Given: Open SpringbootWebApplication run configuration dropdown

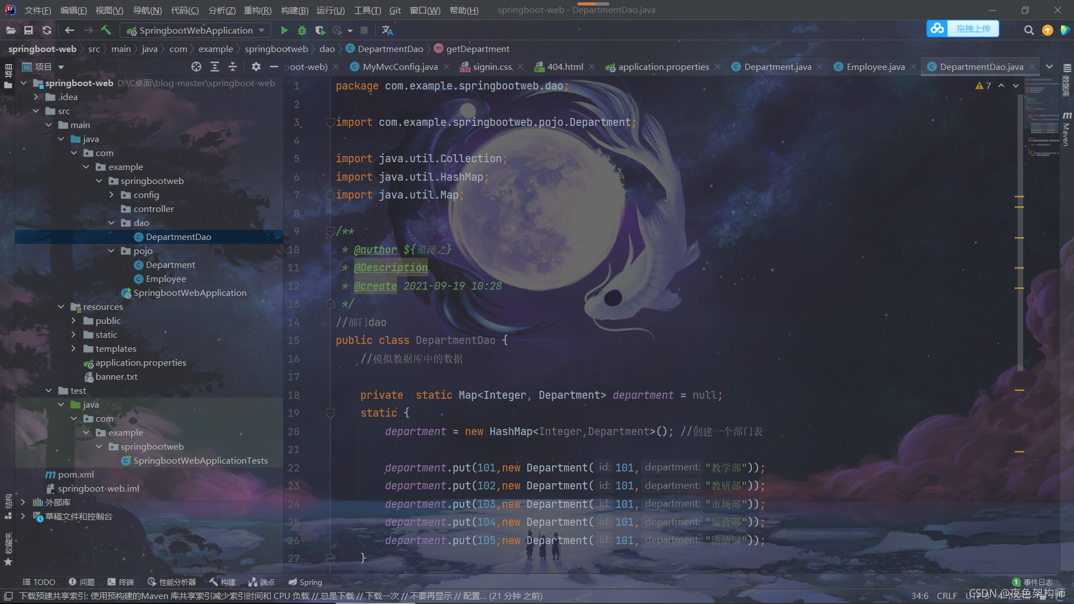Looking at the screenshot, I should (x=196, y=30).
